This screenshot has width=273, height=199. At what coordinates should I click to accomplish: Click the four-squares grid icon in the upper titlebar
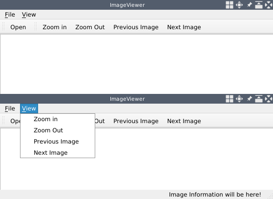(x=230, y=5)
